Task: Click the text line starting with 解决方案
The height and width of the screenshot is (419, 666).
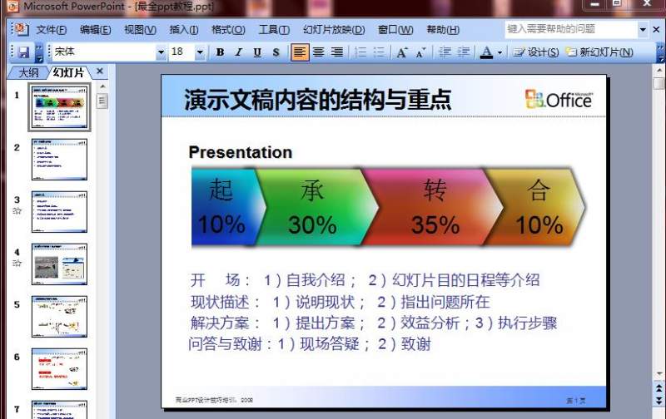Action: click(374, 323)
